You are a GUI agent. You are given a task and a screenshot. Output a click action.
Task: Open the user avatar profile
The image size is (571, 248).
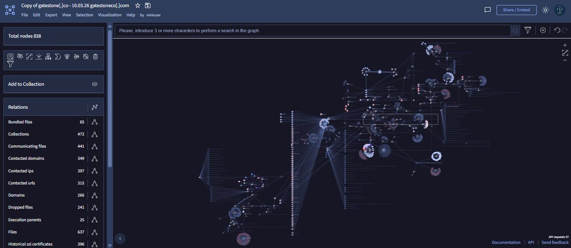click(x=560, y=10)
